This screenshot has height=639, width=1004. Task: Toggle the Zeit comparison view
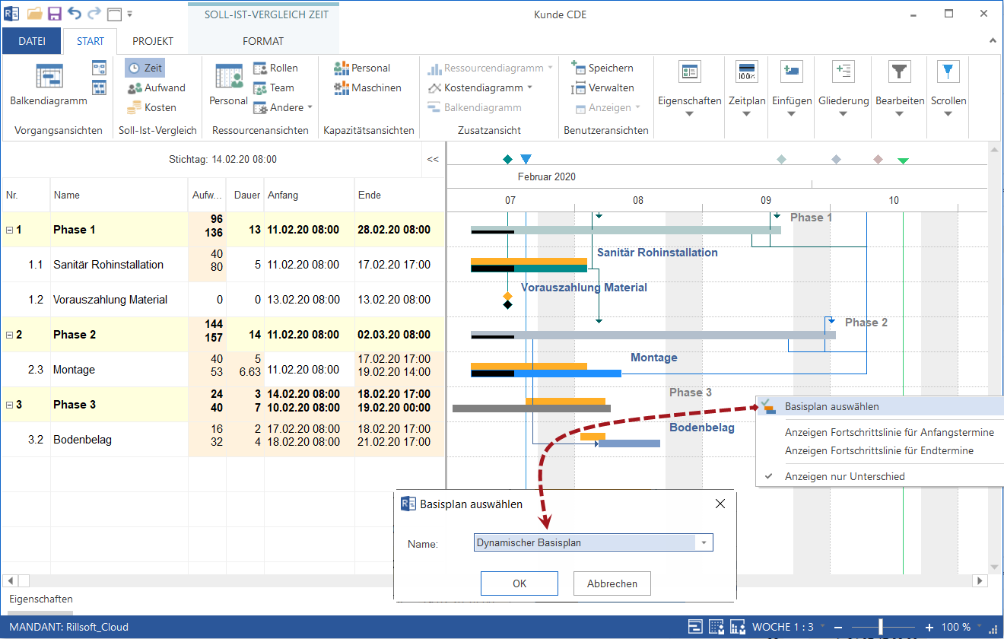coord(145,68)
